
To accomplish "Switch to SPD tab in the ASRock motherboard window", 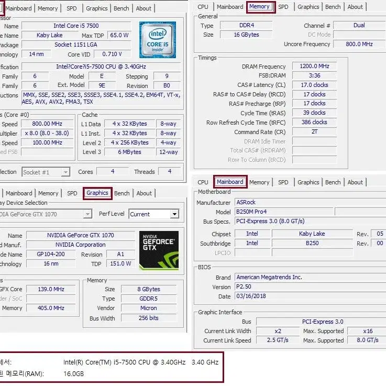I will 283,182.
